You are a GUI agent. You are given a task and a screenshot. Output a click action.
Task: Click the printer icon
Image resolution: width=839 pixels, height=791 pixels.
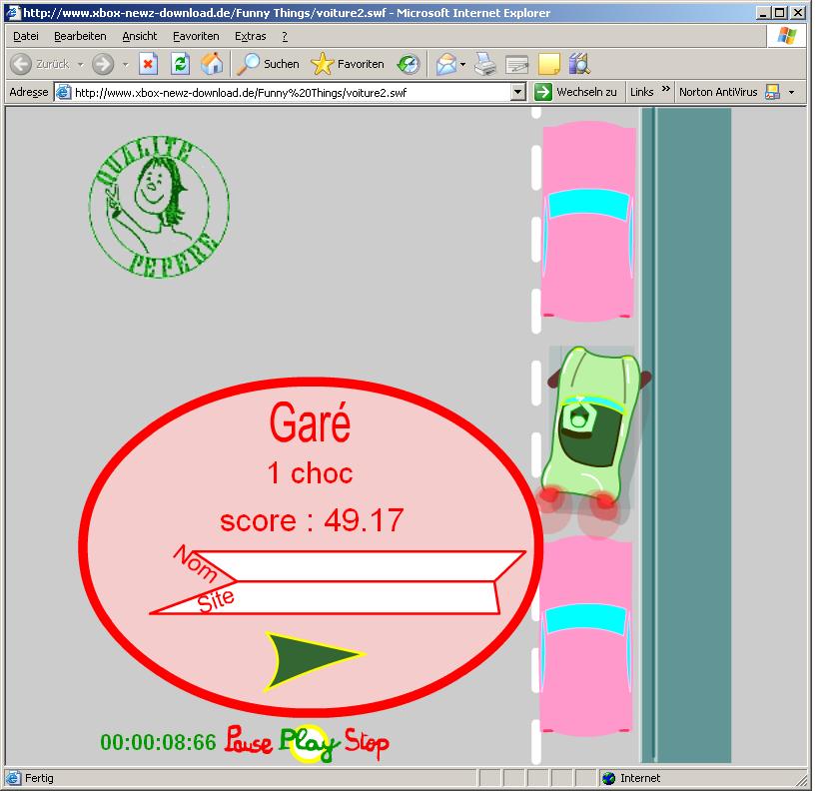485,64
